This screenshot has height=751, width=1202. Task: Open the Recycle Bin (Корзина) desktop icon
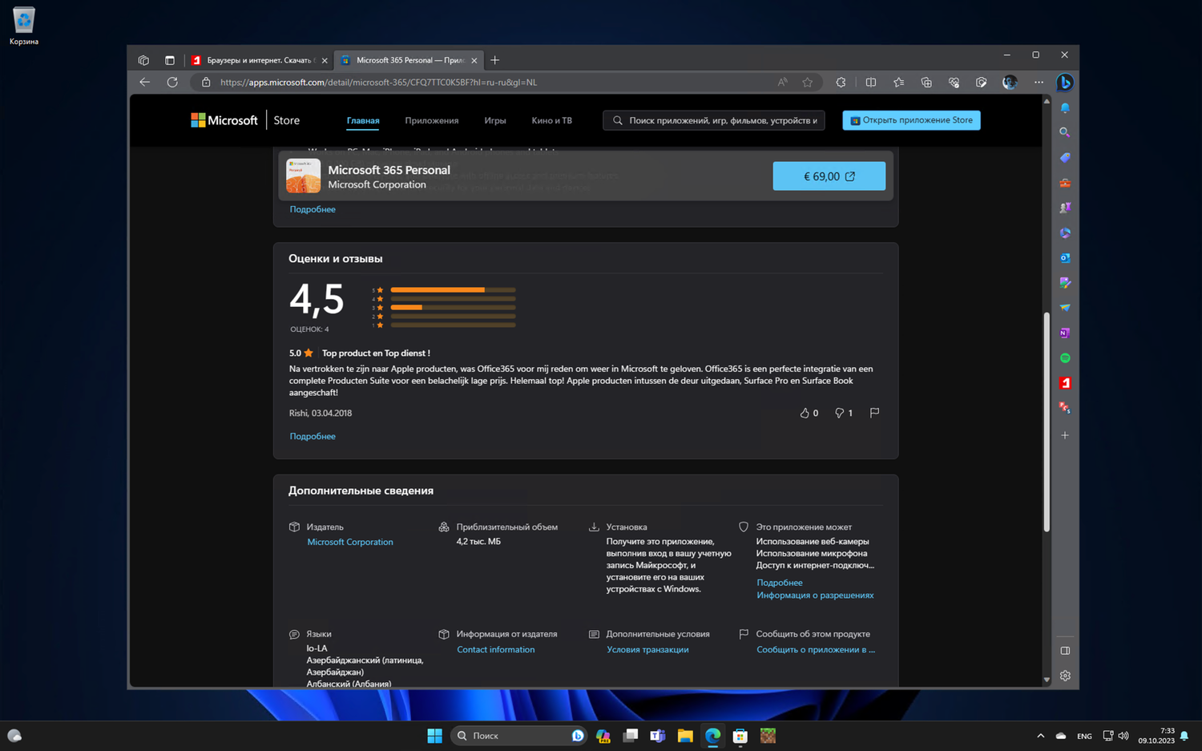click(x=24, y=26)
